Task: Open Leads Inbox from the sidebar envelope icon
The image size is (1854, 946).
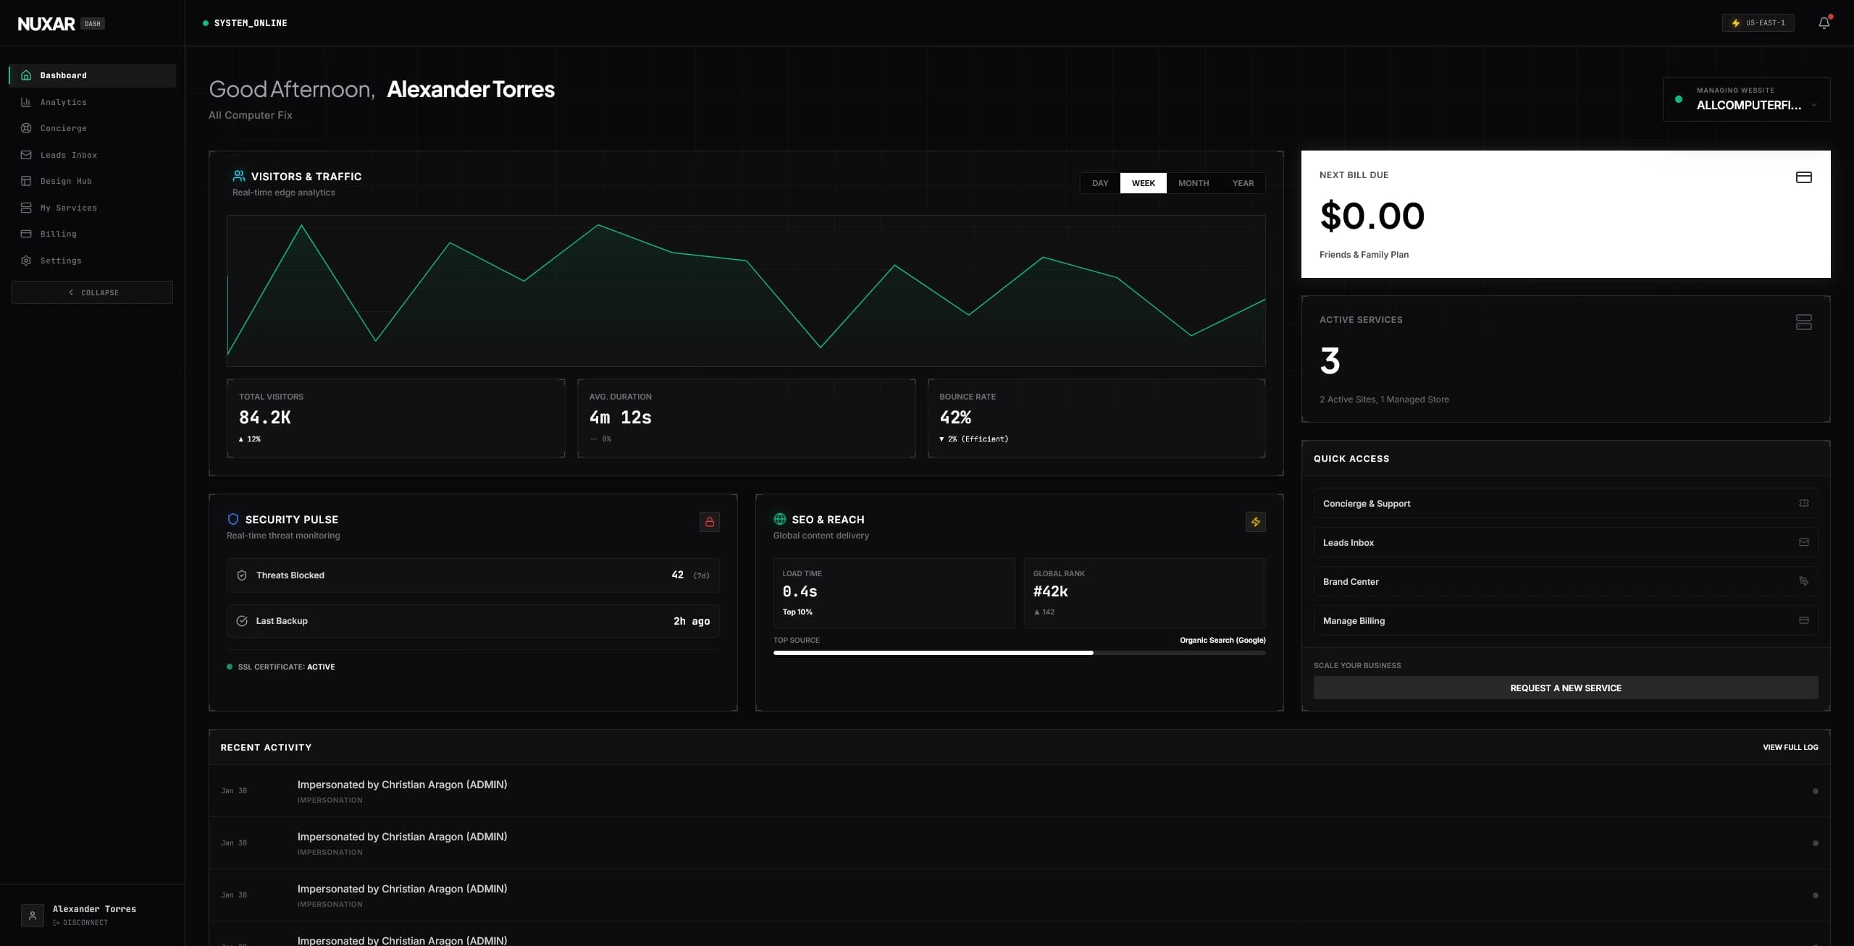Action: coord(26,154)
